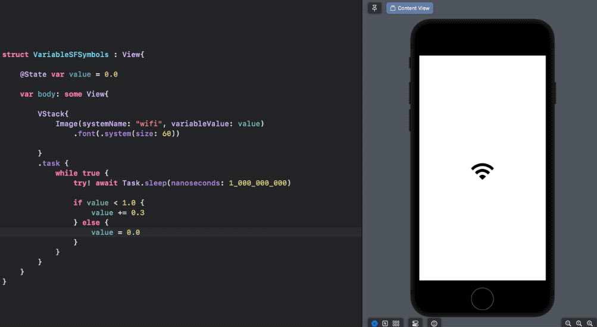
Task: Click the @State attribute in code
Action: click(33, 74)
